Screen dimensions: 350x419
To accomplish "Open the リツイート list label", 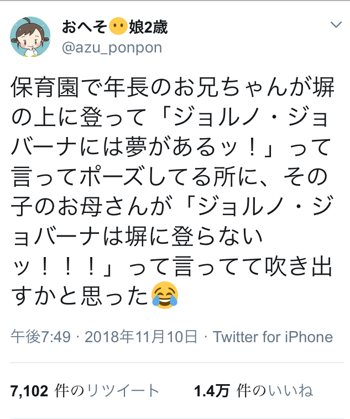I will [x=123, y=391].
